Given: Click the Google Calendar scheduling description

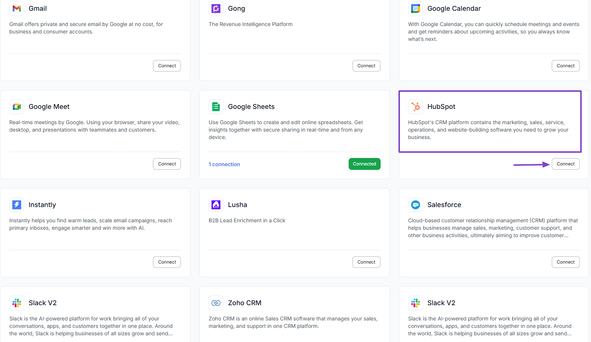Looking at the screenshot, I should pos(494,32).
